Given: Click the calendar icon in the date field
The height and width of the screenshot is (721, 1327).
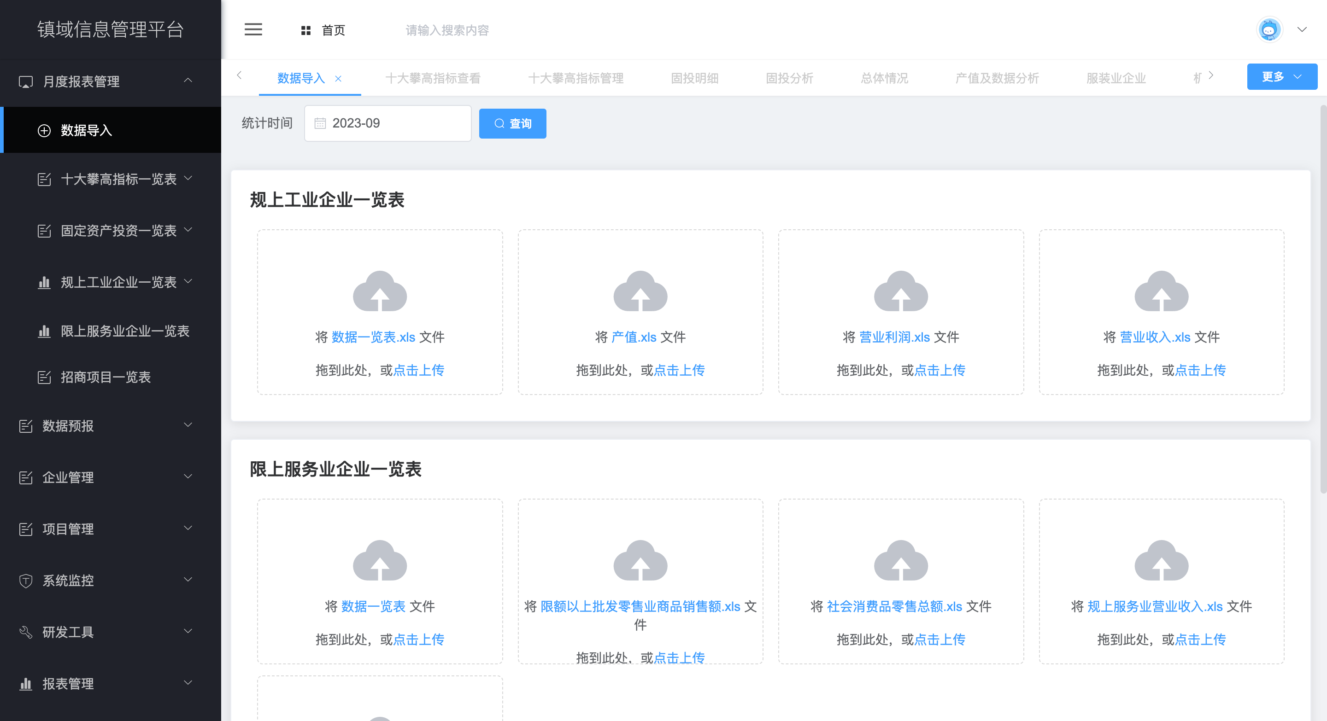Looking at the screenshot, I should [x=320, y=123].
